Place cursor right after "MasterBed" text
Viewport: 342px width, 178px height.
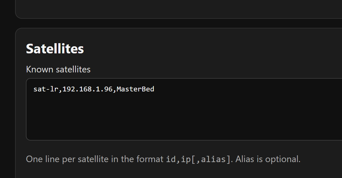(154, 89)
